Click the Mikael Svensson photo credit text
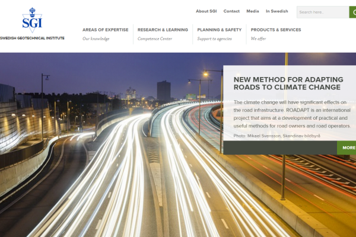Image resolution: width=356 pixels, height=237 pixels. [277, 136]
